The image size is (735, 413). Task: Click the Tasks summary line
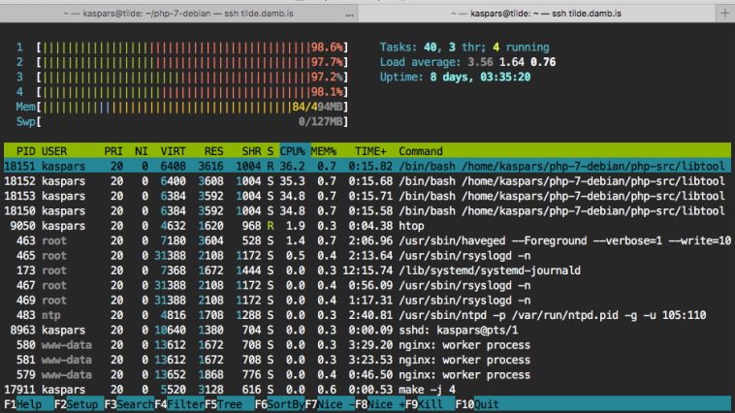[x=464, y=48]
